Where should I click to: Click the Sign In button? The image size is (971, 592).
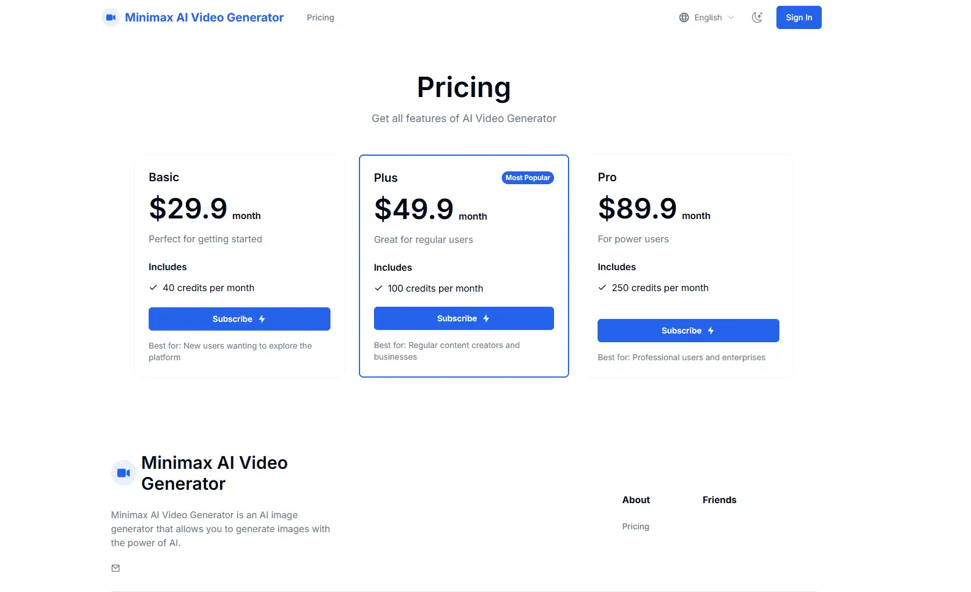click(799, 17)
